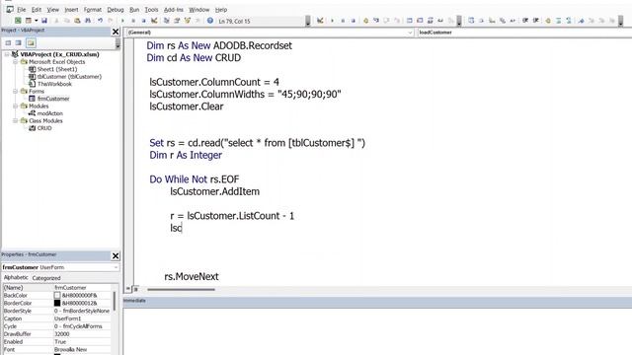Viewport: 632px width, 355px height.
Task: Click View Object icon in Project panel
Action: [x=19, y=42]
